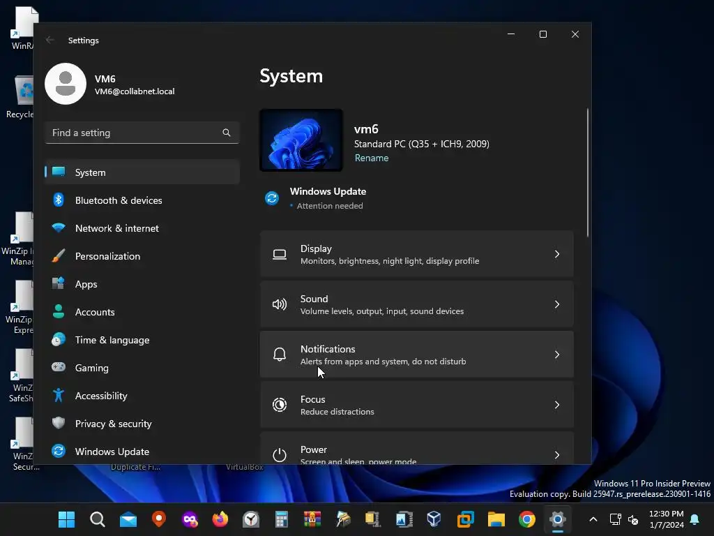Click the Sound speaker icon
The width and height of the screenshot is (714, 536).
pyautogui.click(x=280, y=304)
